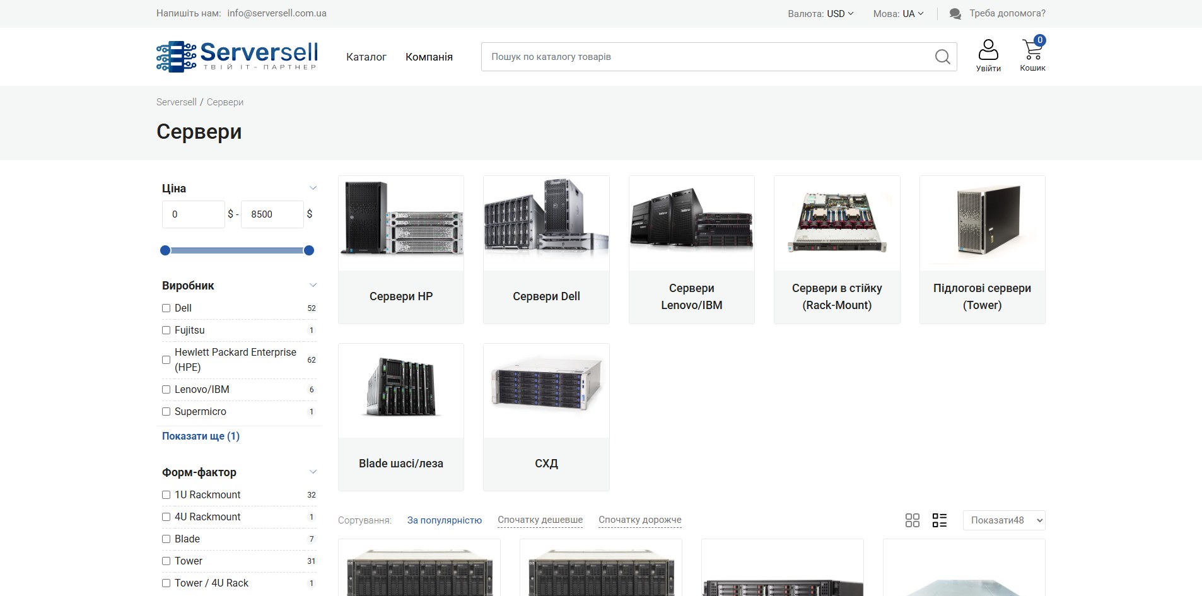Click the Serversell breadcrumb link
The width and height of the screenshot is (1202, 596).
point(177,102)
